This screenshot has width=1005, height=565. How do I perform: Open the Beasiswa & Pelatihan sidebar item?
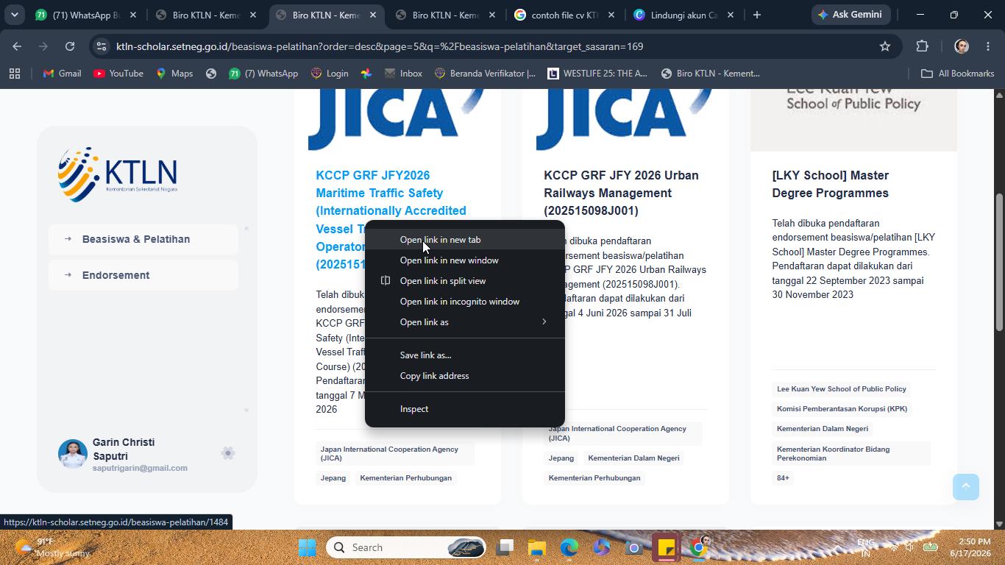coord(143,239)
